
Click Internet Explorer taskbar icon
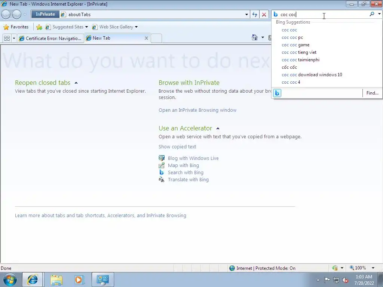click(33, 280)
